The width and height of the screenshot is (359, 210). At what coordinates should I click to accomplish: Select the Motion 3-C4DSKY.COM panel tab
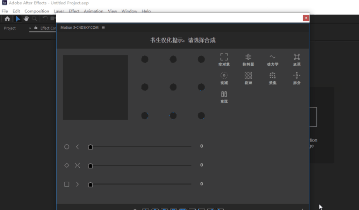[79, 28]
